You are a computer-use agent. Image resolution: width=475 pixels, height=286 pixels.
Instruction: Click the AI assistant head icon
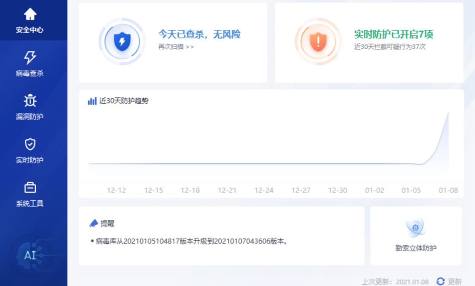pyautogui.click(x=29, y=255)
